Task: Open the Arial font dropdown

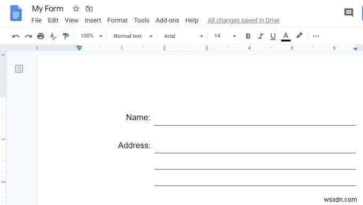Action: [184, 36]
